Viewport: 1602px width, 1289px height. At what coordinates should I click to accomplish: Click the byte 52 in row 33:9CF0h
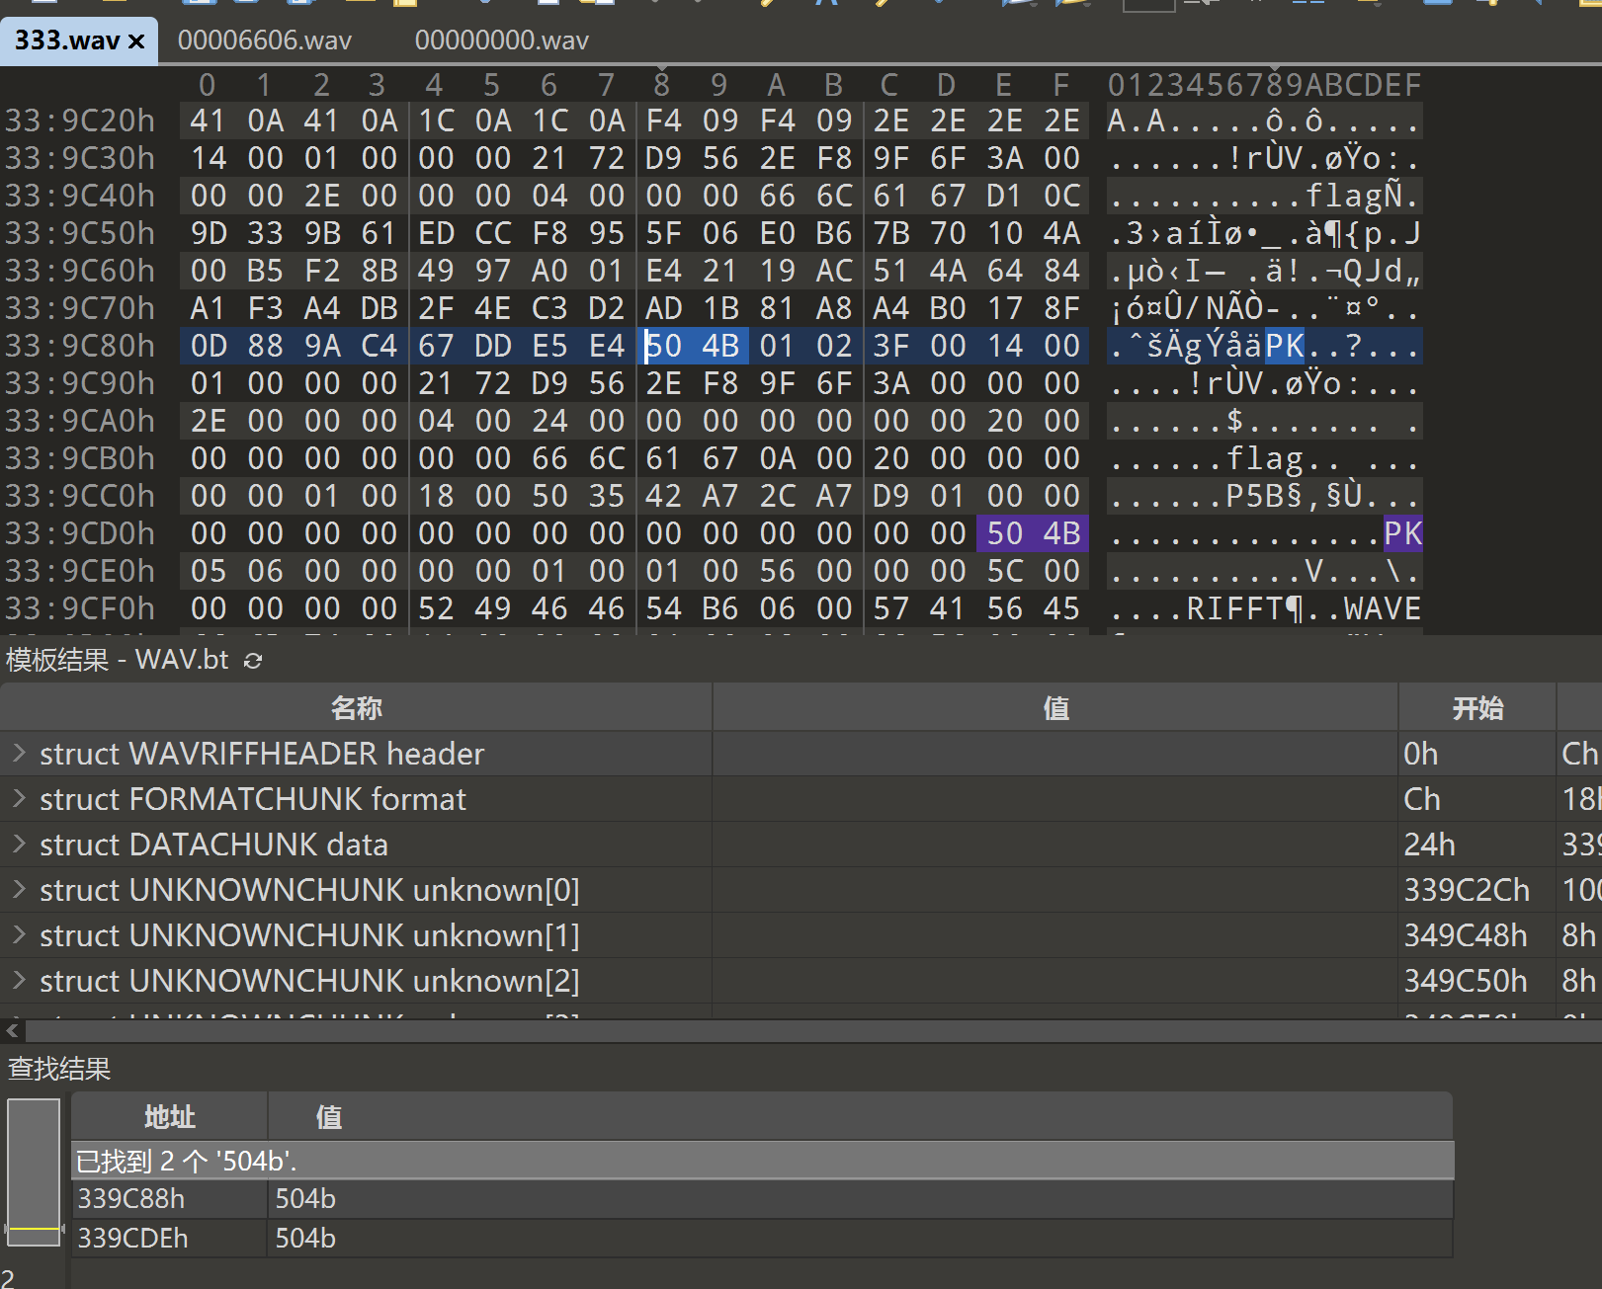click(x=436, y=608)
